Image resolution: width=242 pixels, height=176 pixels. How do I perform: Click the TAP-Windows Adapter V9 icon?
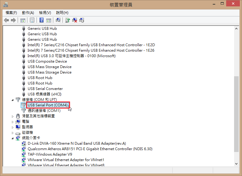point(24,154)
